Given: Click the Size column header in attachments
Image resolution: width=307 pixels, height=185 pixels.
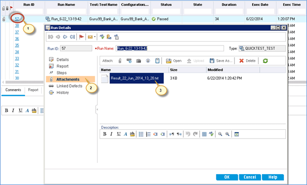Looking at the screenshot, I should click(187, 69).
